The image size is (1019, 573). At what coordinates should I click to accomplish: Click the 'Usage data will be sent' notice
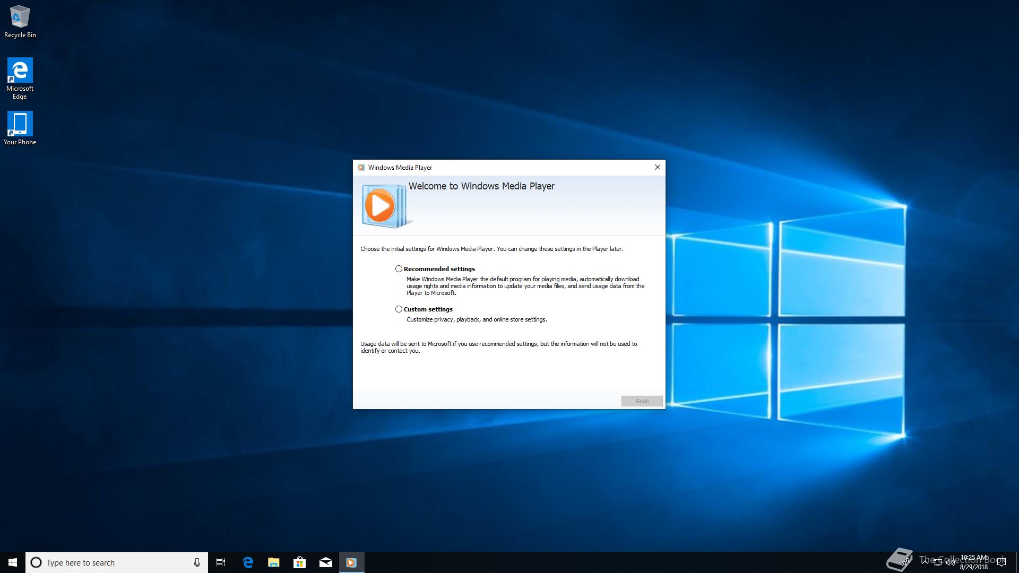(499, 347)
